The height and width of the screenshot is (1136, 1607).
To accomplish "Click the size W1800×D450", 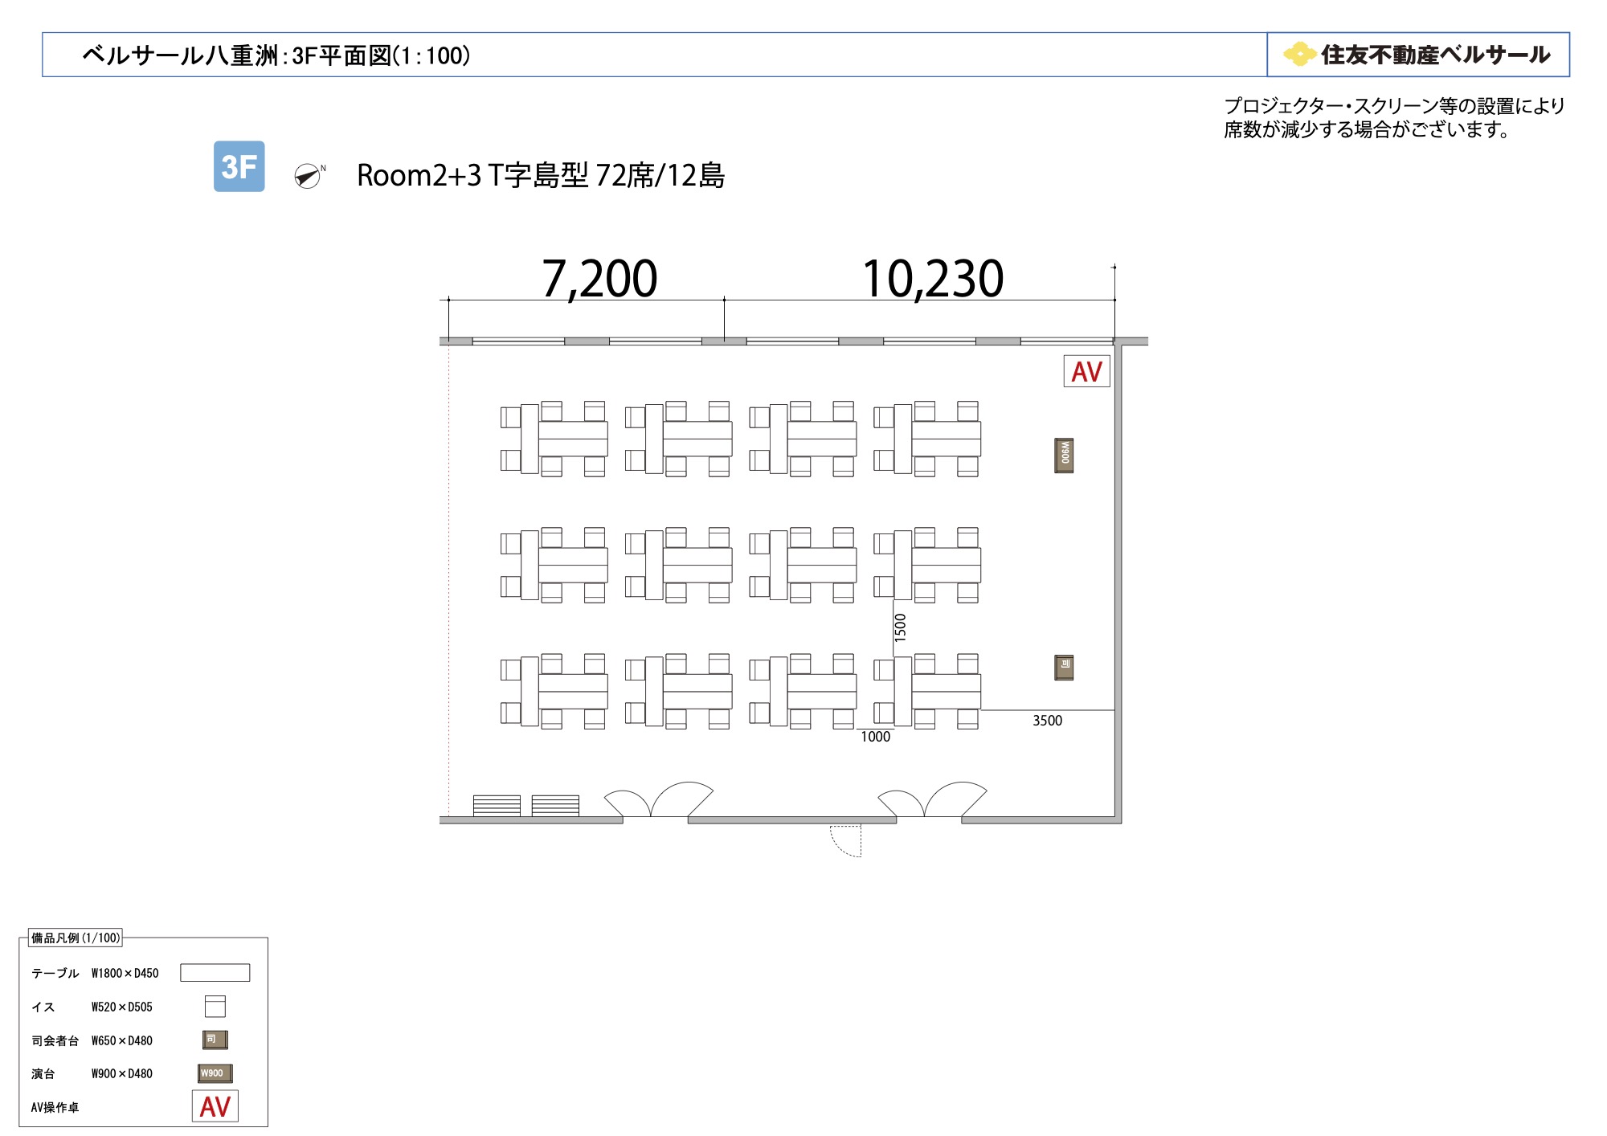I will click(125, 973).
